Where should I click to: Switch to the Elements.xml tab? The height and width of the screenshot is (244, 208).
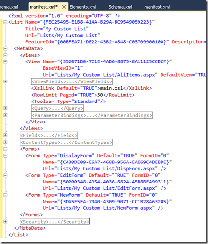[83, 7]
